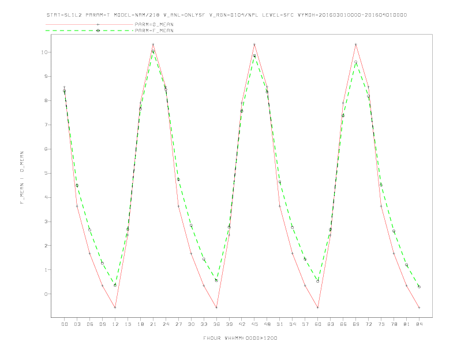
Task: Click x-axis tick label 00
Action: coord(65,324)
